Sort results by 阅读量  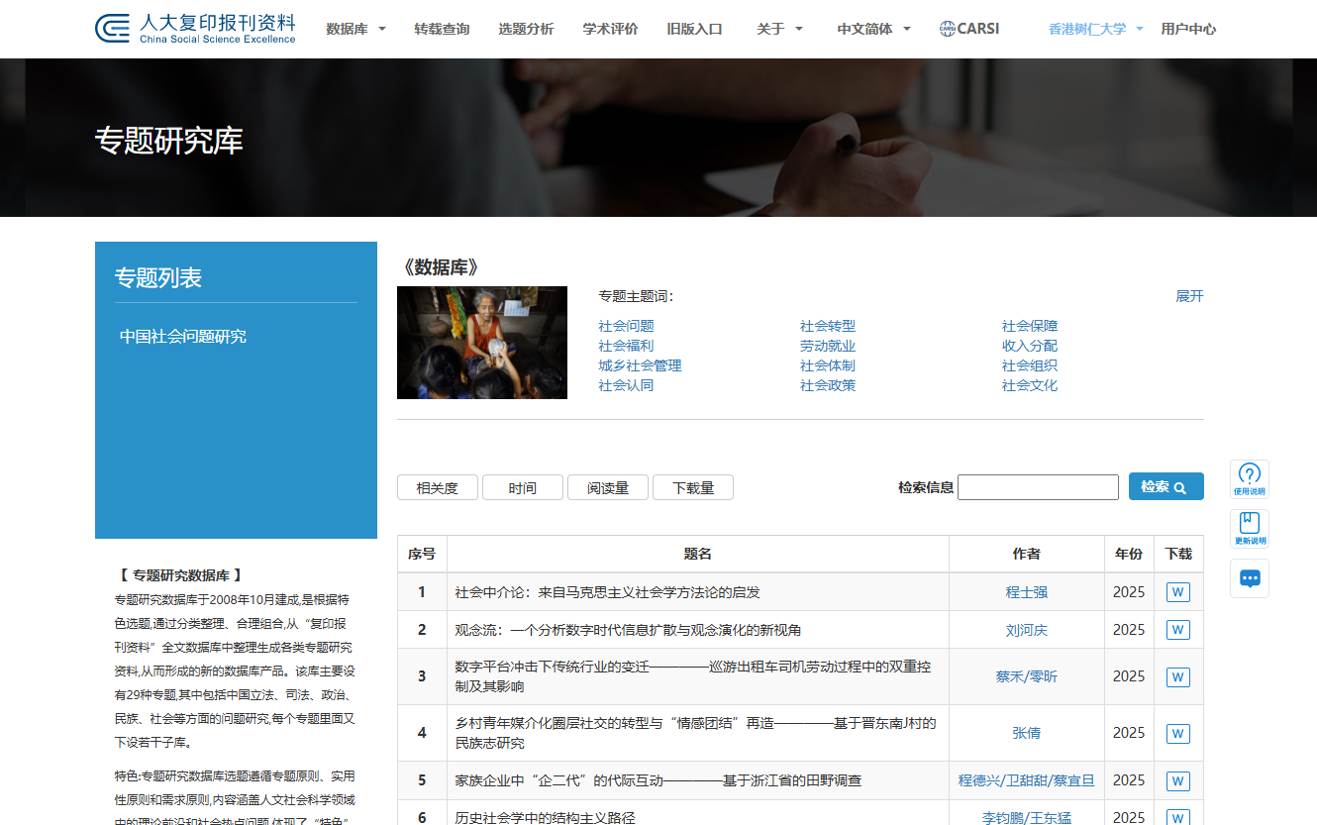[x=608, y=487]
